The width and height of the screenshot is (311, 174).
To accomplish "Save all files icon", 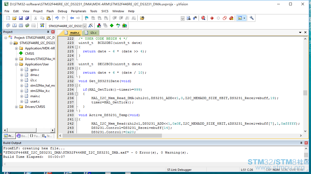I will click(x=27, y=18).
